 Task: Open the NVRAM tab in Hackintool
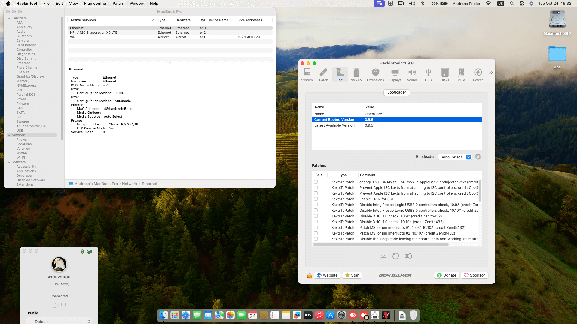(356, 75)
